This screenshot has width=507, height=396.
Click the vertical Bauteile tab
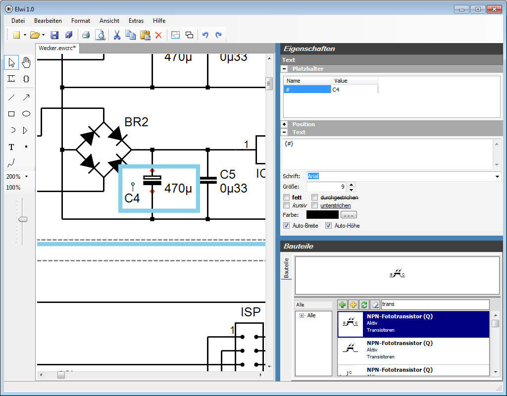coord(286,268)
